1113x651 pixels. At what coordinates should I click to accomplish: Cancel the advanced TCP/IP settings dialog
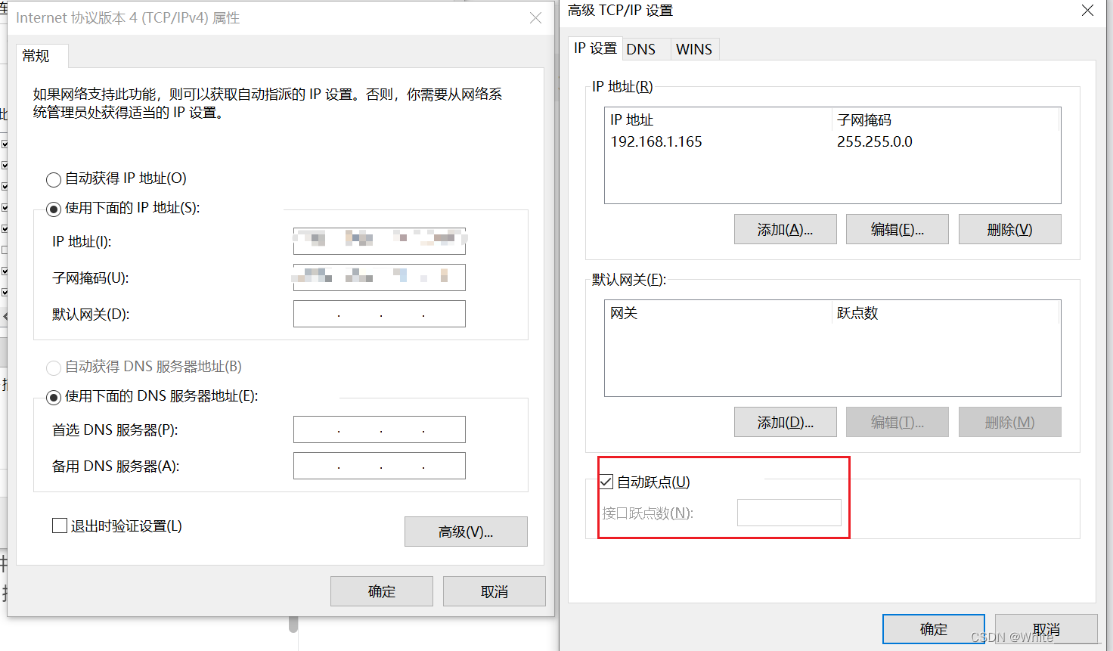coord(1046,628)
